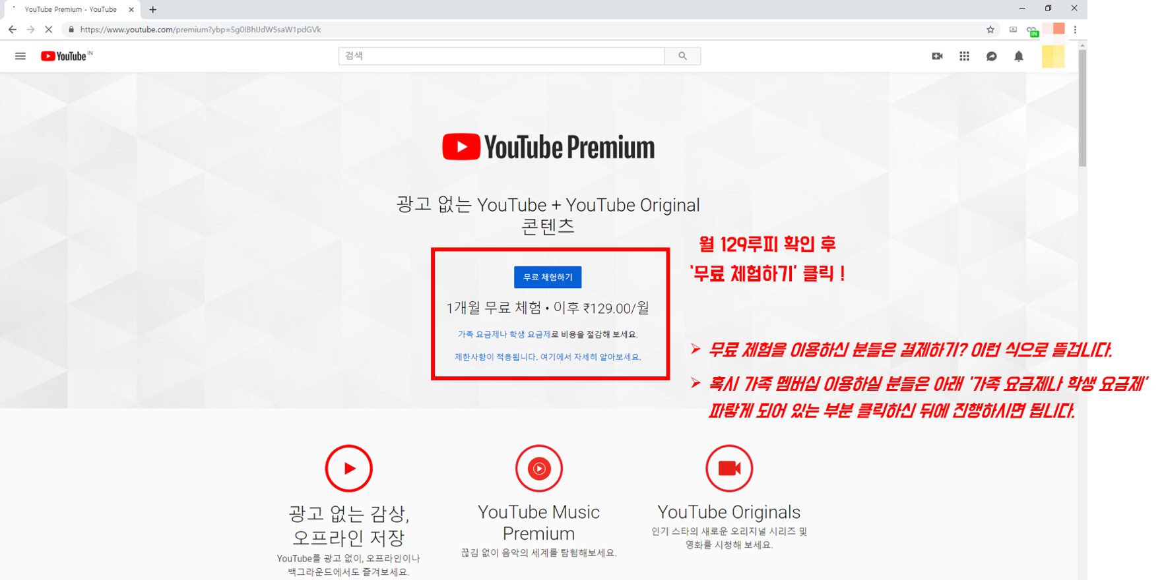Click the '광고 없는 감상, 오프라인 저장' heading
Viewport: 1164px width, 580px height.
[x=348, y=525]
